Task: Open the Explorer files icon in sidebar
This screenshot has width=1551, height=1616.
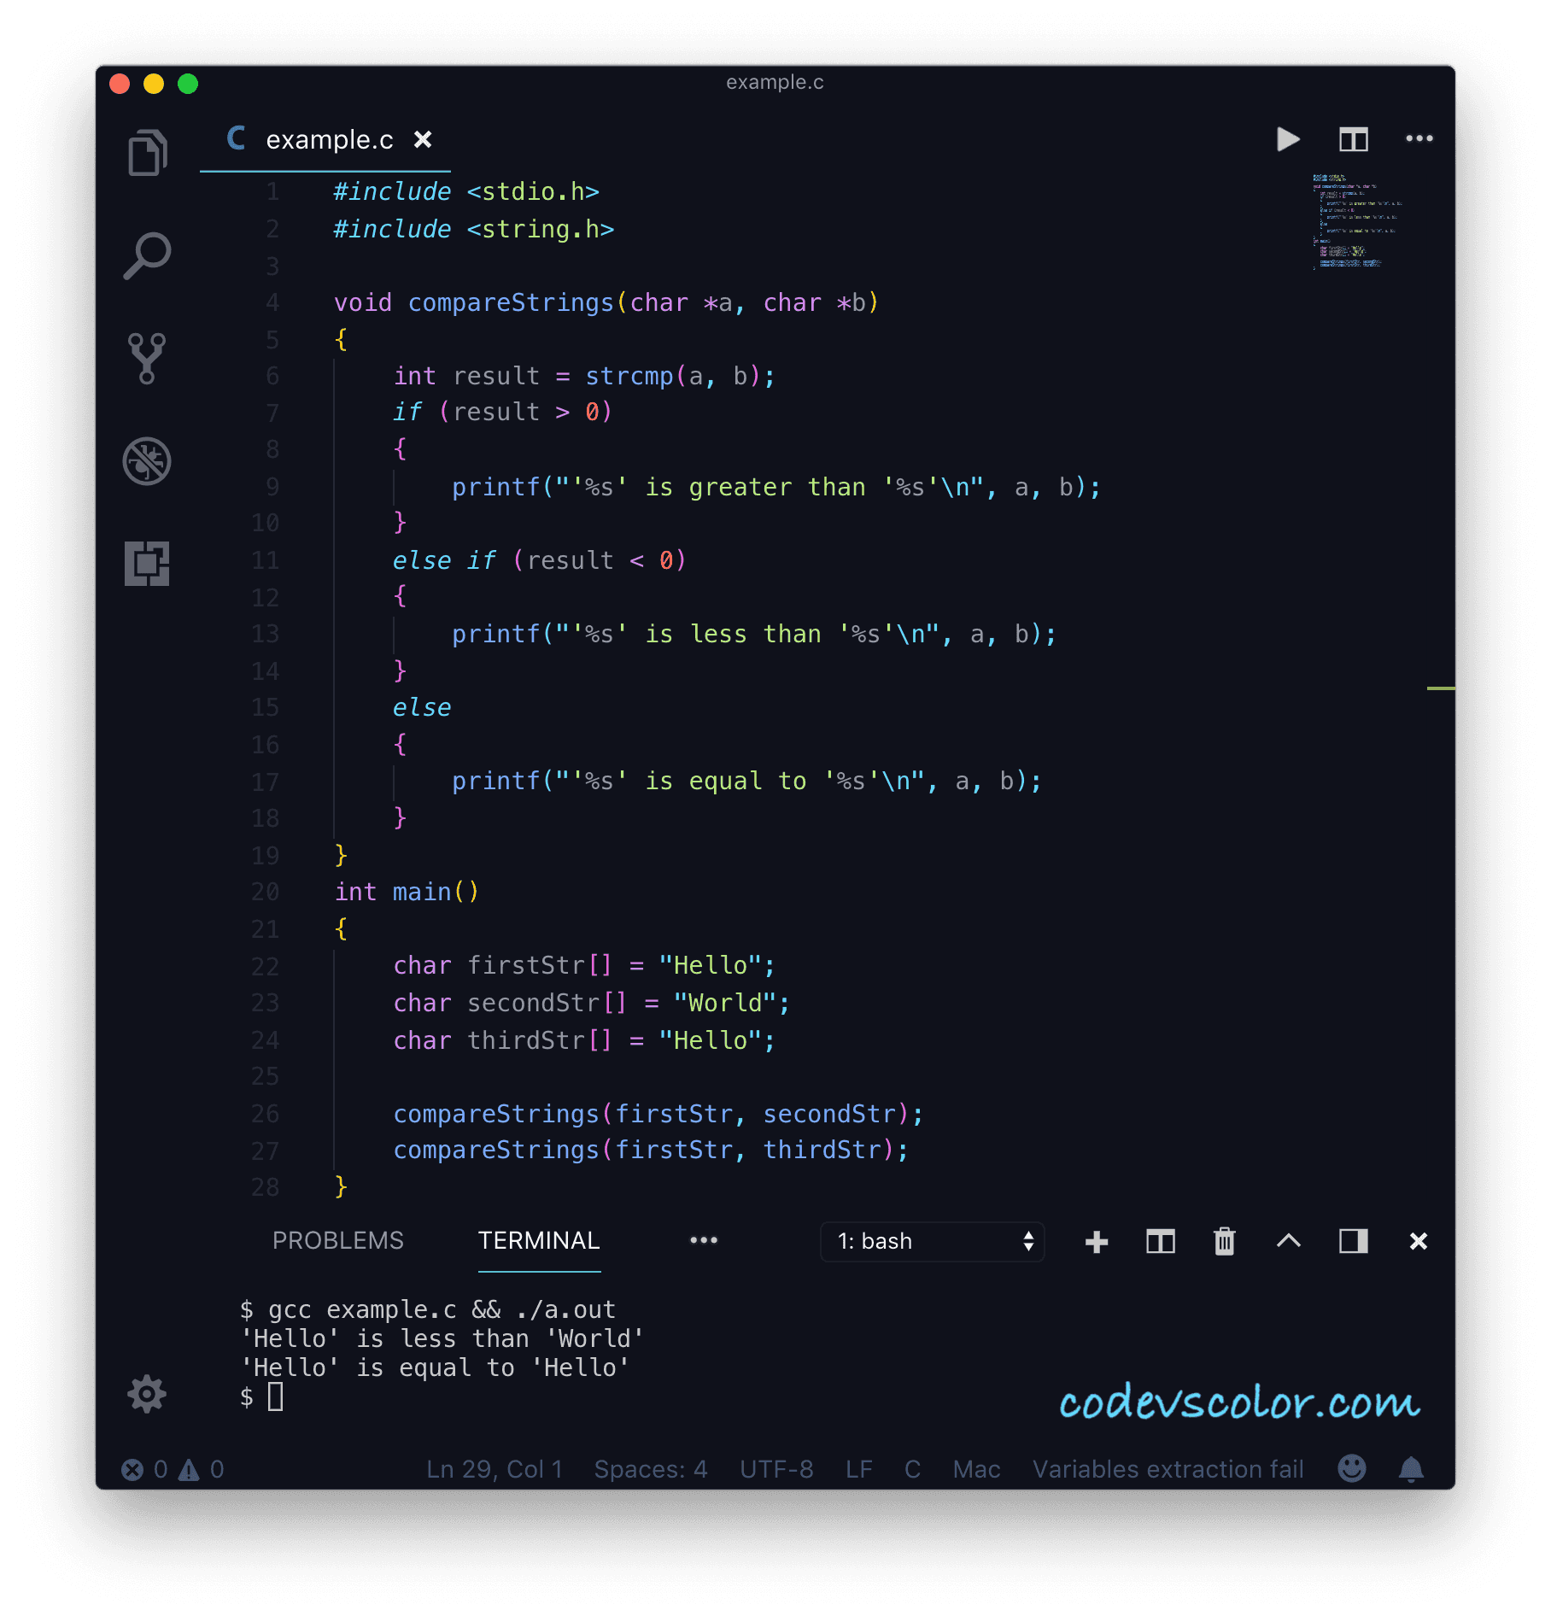Action: pos(147,154)
